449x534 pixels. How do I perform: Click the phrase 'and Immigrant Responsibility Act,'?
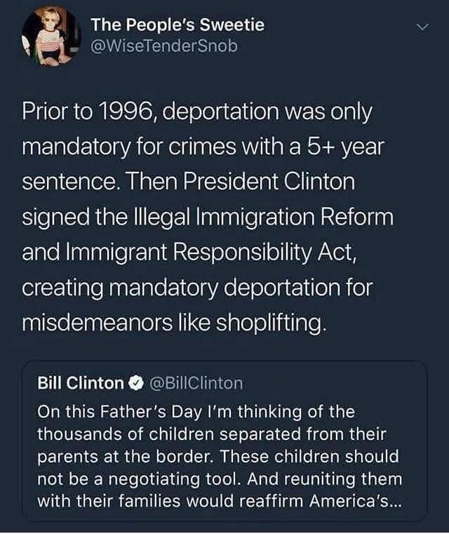pyautogui.click(x=191, y=251)
